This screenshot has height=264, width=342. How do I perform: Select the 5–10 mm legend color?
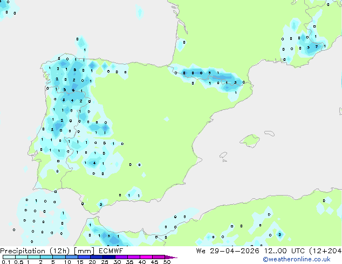(x=59, y=257)
